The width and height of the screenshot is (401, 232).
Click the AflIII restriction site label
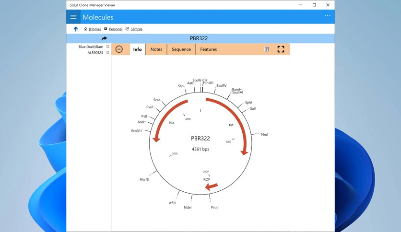[x=172, y=203]
